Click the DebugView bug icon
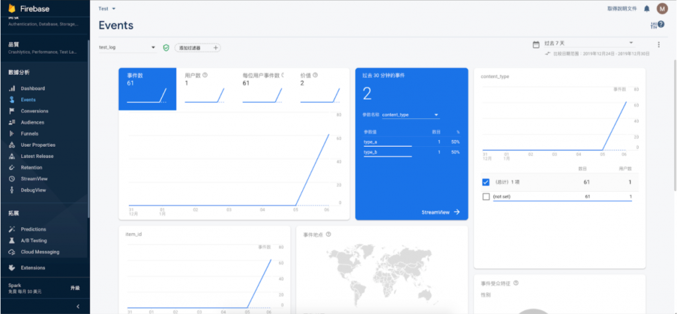Image resolution: width=677 pixels, height=314 pixels. coord(12,190)
